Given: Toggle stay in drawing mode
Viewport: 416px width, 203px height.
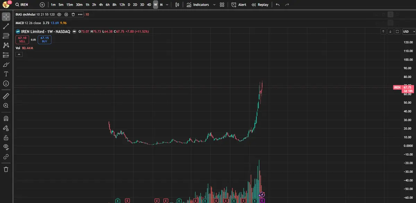Looking at the screenshot, I should (x=6, y=128).
